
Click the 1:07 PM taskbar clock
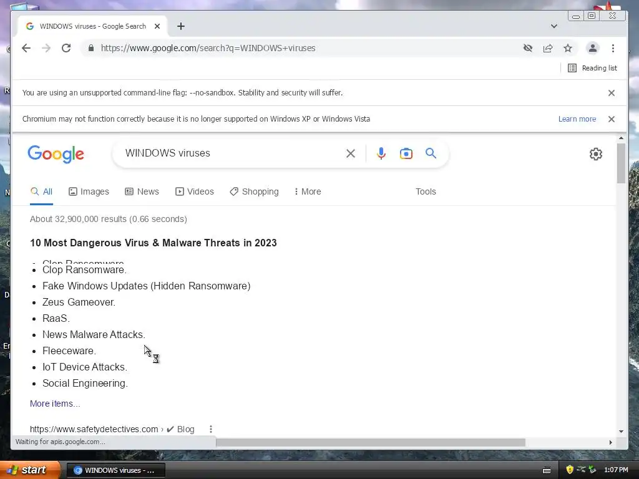616,470
